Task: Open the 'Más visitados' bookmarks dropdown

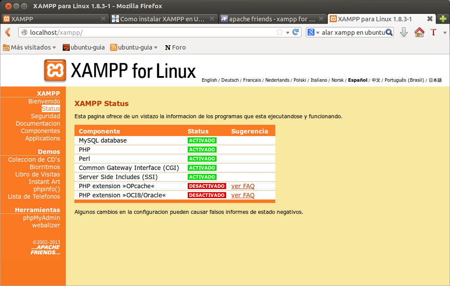Action: pyautogui.click(x=29, y=47)
